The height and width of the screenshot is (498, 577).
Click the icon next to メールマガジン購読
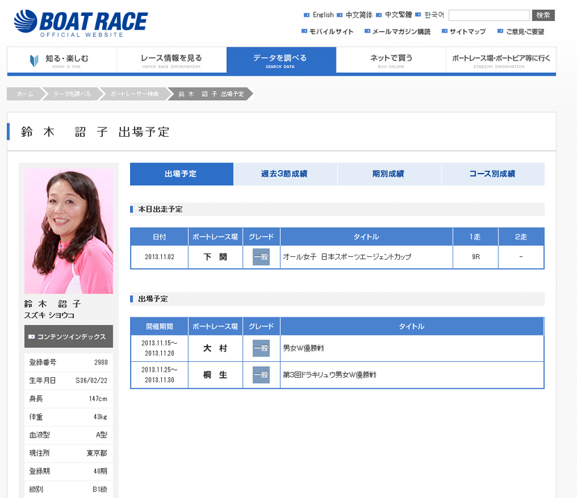[x=368, y=31]
